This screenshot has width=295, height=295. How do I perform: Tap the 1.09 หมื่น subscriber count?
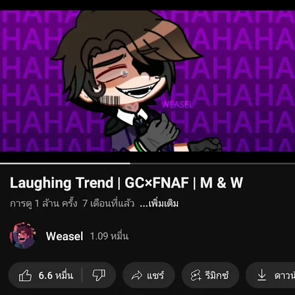(110, 236)
